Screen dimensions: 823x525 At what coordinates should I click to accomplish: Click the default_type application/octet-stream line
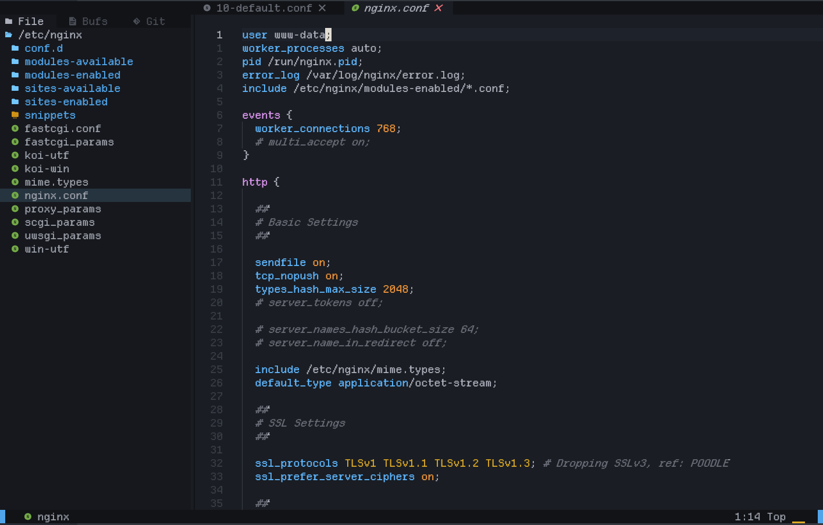click(x=376, y=383)
